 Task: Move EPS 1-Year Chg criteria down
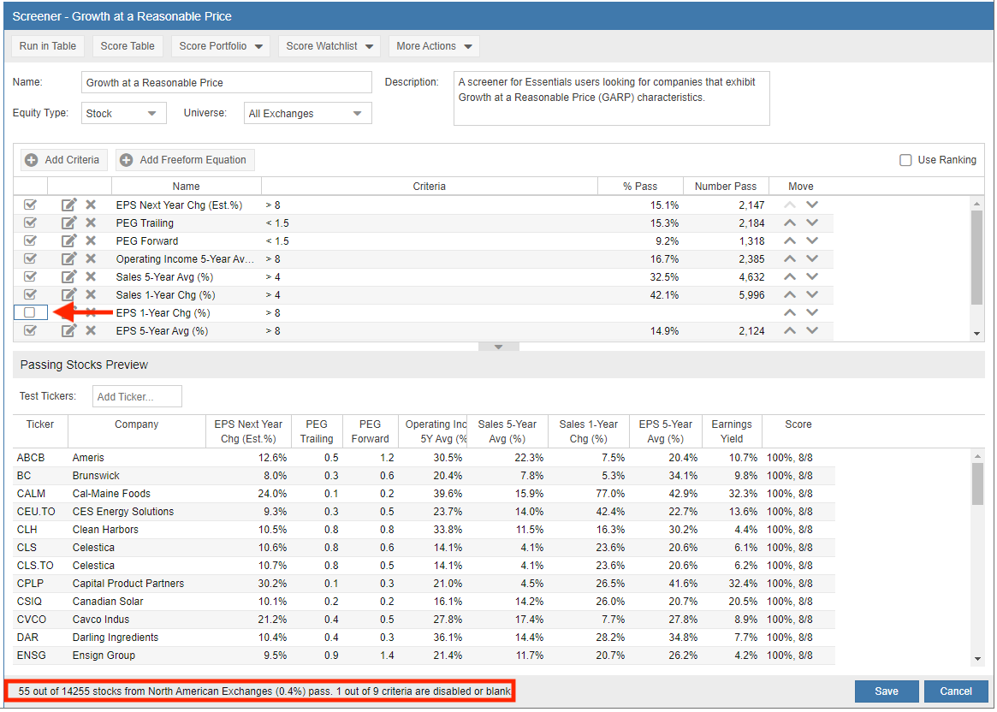coord(812,312)
